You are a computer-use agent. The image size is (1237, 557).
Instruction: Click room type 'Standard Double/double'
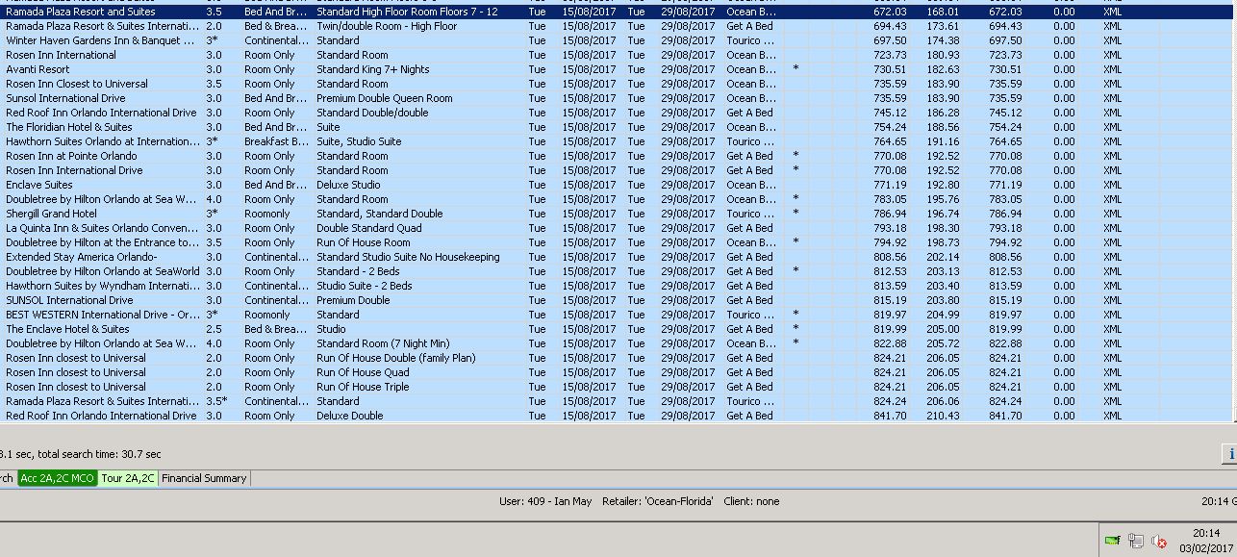click(372, 113)
